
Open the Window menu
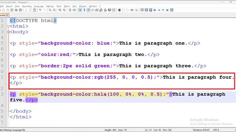tap(93, 6)
